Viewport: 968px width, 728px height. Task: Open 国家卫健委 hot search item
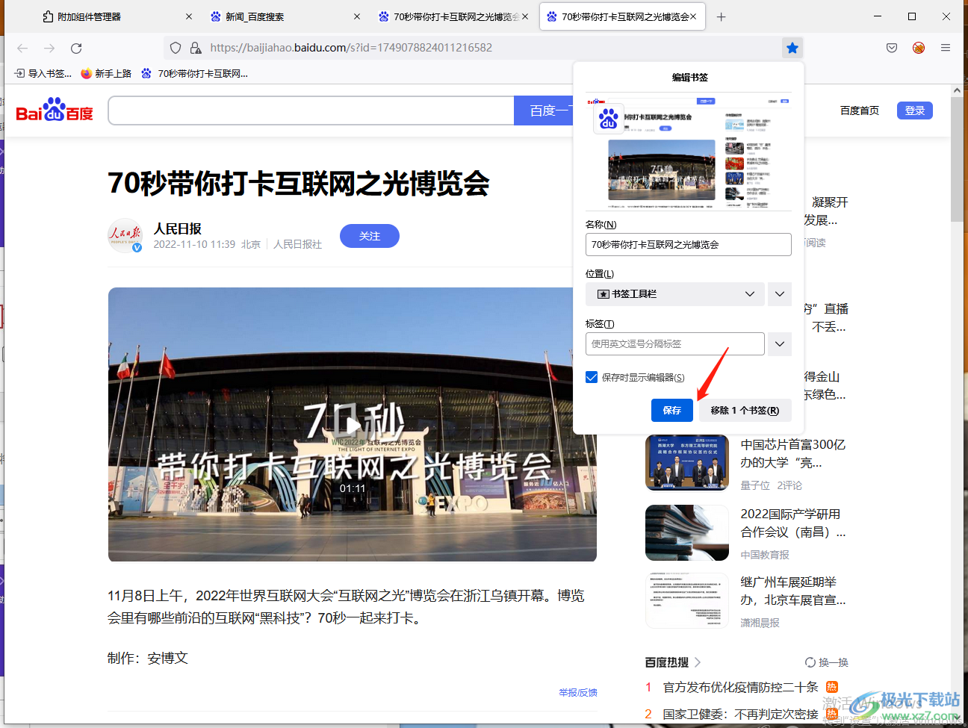[741, 714]
